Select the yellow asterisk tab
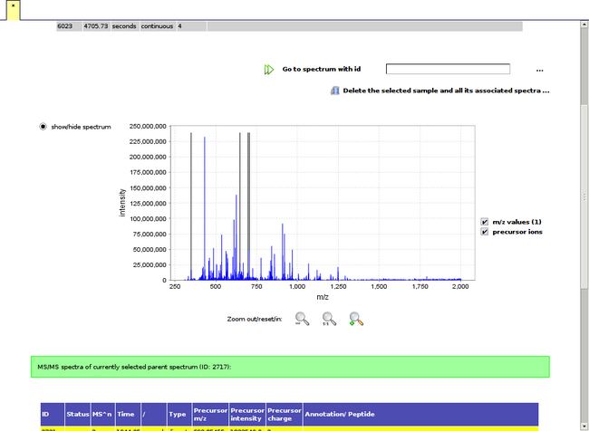The width and height of the screenshot is (589, 431). tap(14, 10)
